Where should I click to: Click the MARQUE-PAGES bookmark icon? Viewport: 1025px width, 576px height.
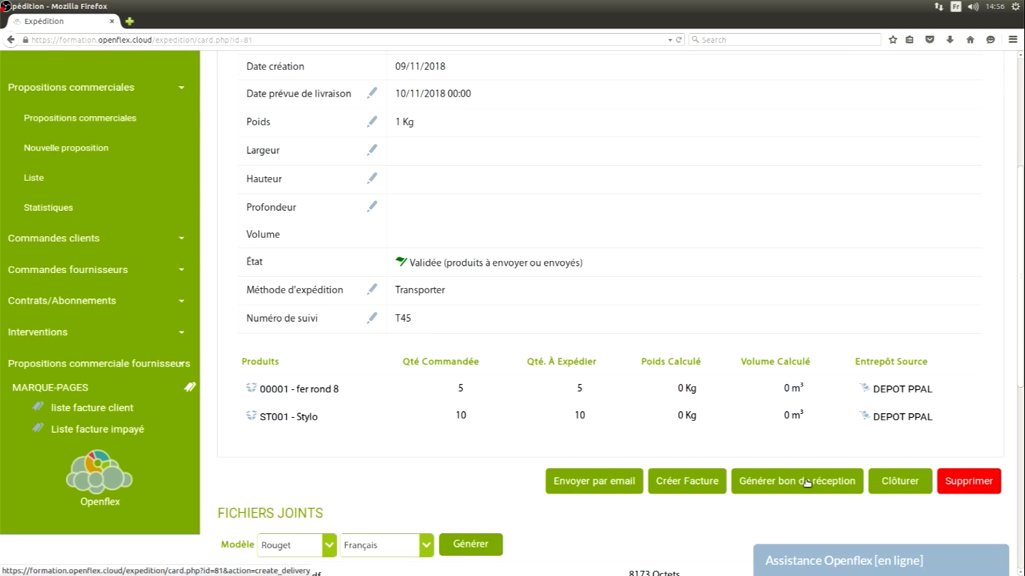tap(191, 387)
